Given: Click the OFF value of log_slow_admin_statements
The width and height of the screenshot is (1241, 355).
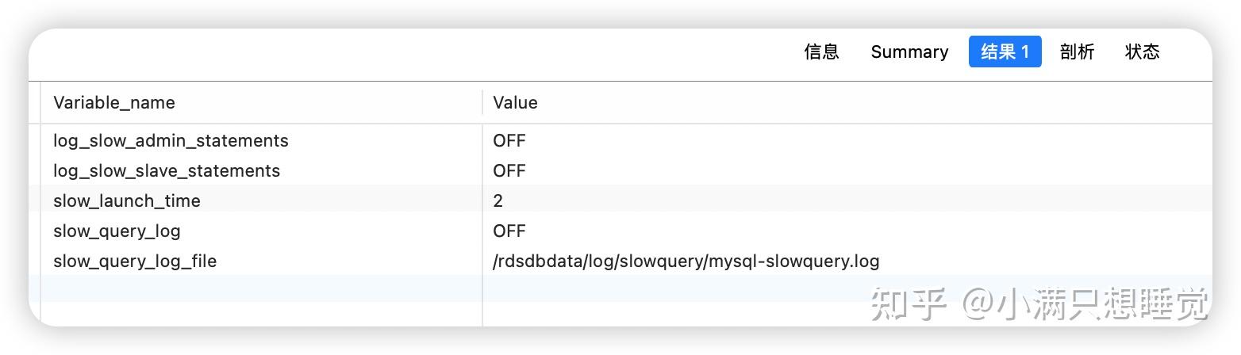Looking at the screenshot, I should 509,140.
